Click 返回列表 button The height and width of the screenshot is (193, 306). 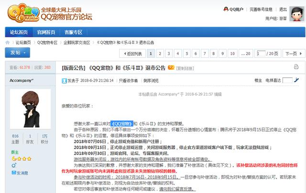tap(132, 54)
